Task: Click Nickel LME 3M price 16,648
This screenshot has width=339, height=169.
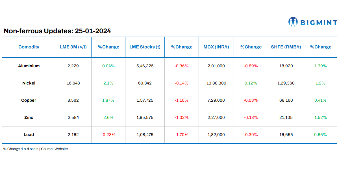Action: coord(73,83)
